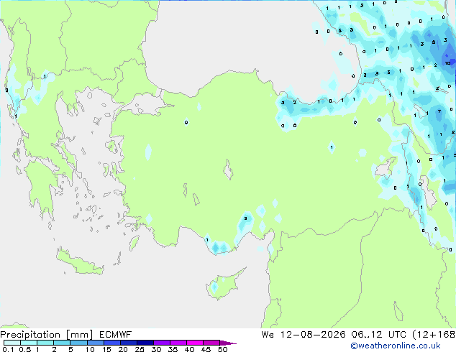Pick the 15–20 mm legend color swatch
Viewport: 456px width, 352px height.
(x=112, y=343)
